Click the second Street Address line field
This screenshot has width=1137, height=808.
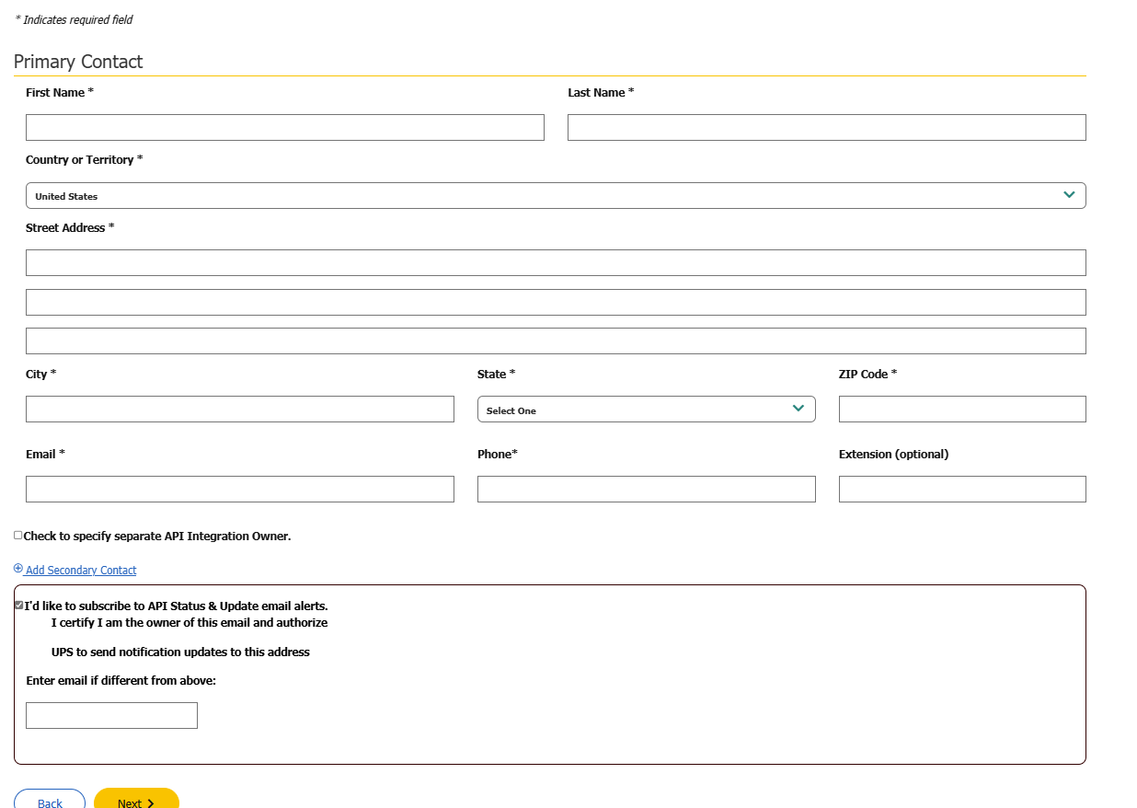(556, 302)
